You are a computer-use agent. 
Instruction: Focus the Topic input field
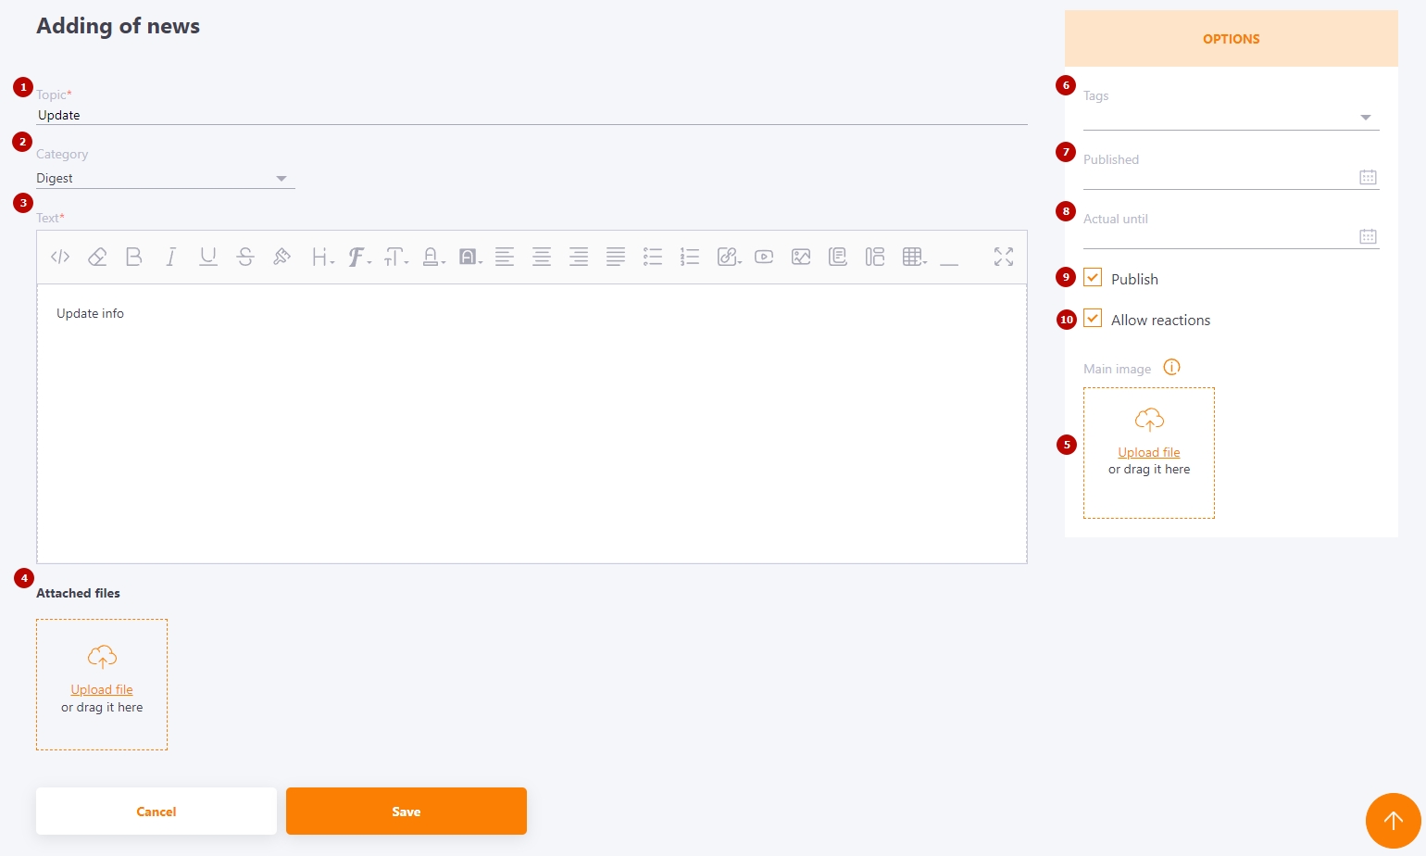click(532, 115)
